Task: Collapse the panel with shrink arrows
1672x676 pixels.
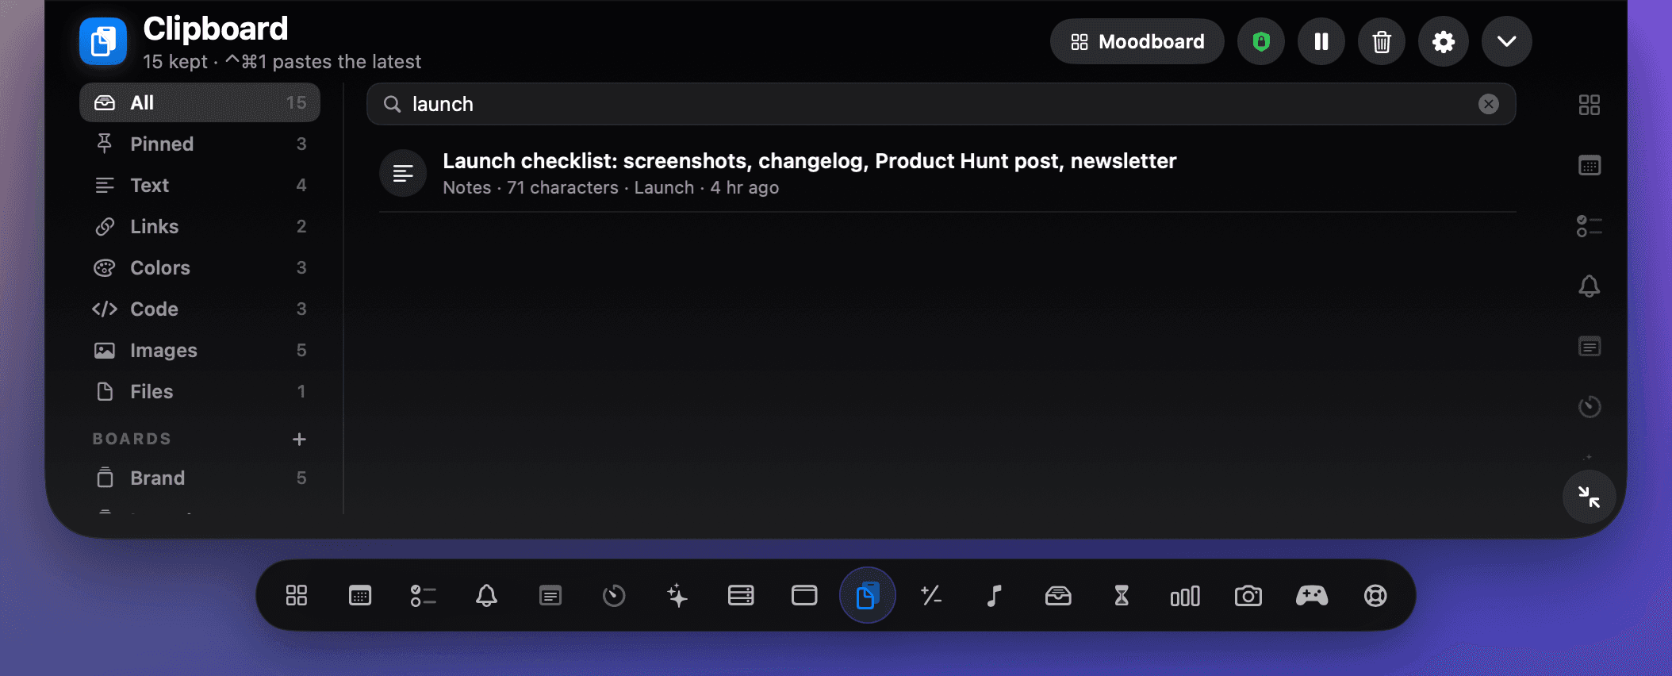Action: point(1589,497)
